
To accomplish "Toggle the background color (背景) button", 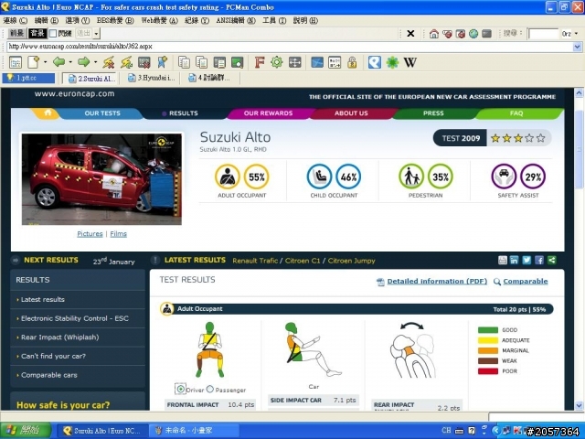I will coord(37,33).
